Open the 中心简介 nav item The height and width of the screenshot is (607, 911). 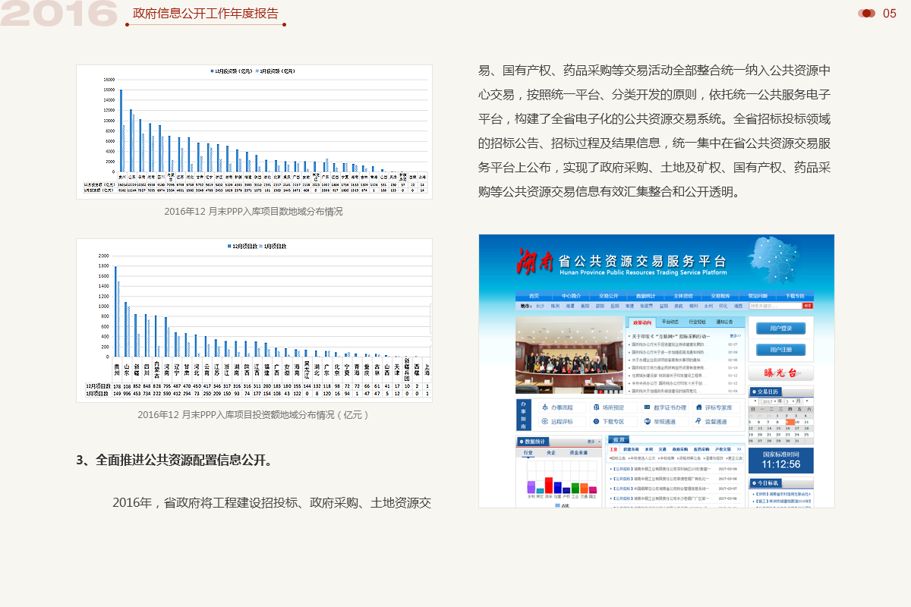572,296
